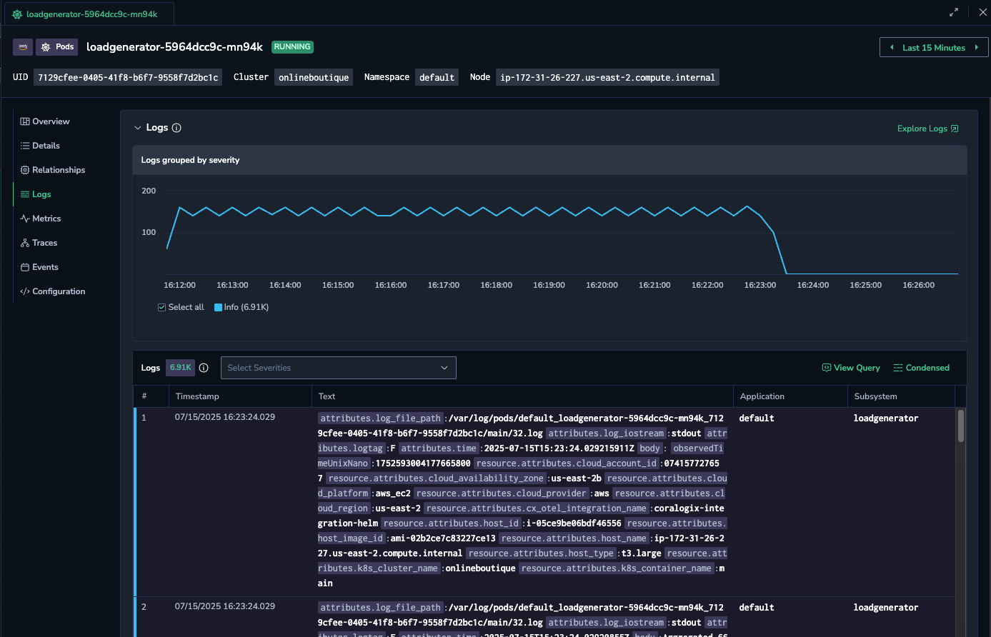This screenshot has width=991, height=637.
Task: Click row 2 loadgenerator subsystem cell
Action: point(885,608)
